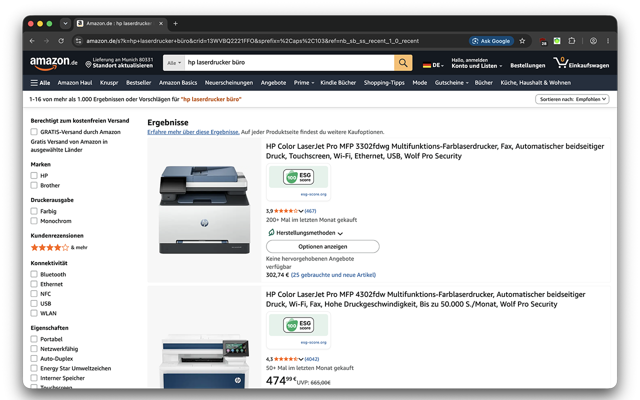Check the USB filter

[34, 303]
